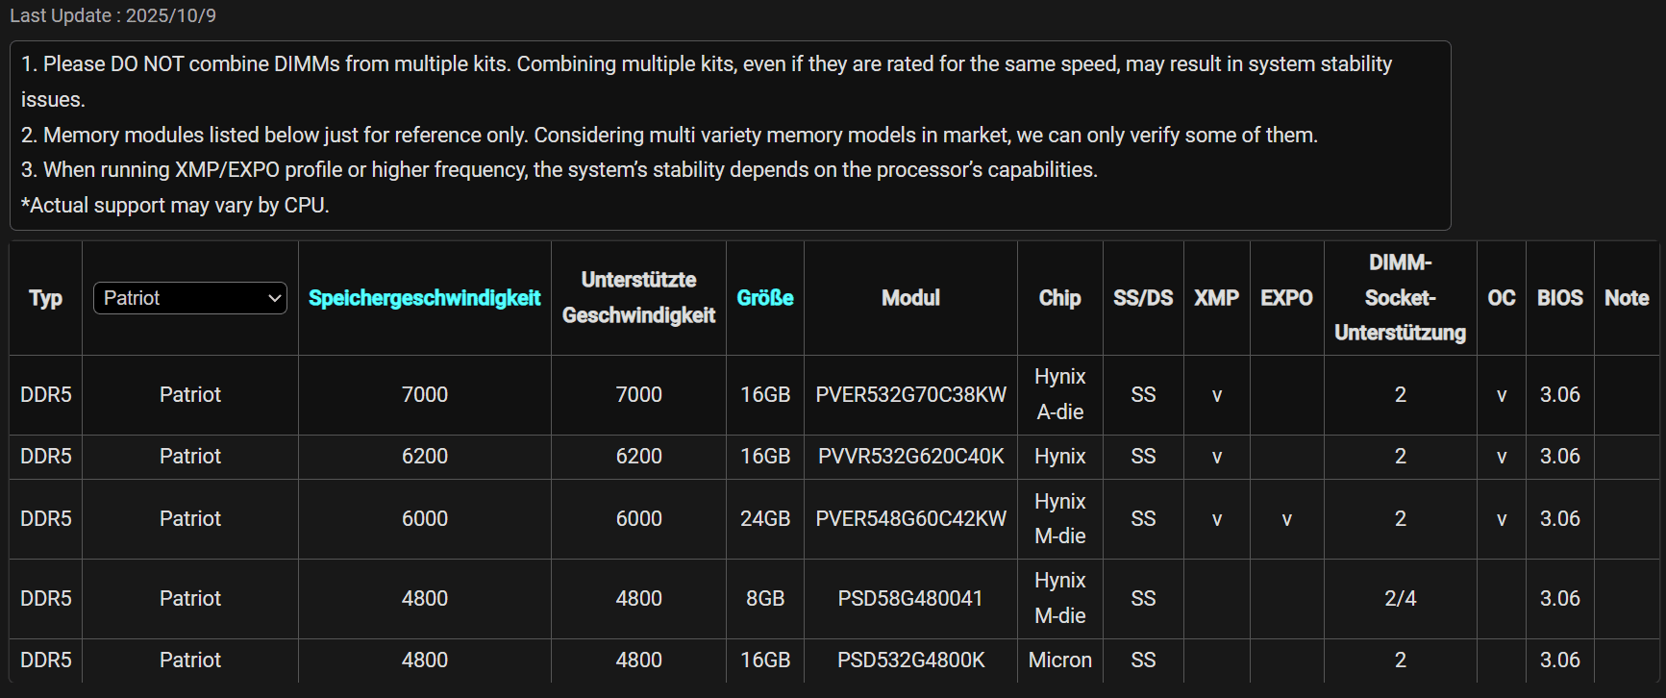
Task: Select module name PVER532G70C38KW
Action: click(x=910, y=395)
